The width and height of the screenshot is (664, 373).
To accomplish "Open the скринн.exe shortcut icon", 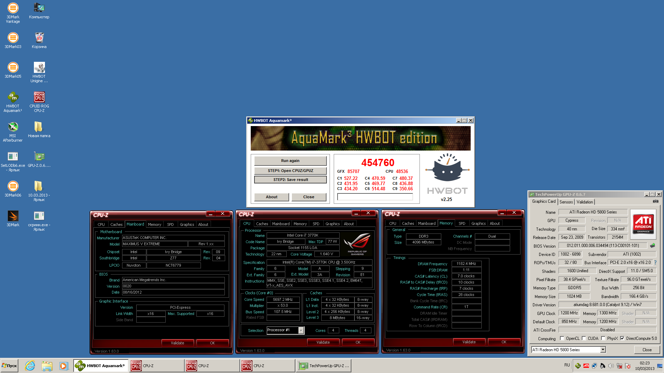I will tap(39, 221).
